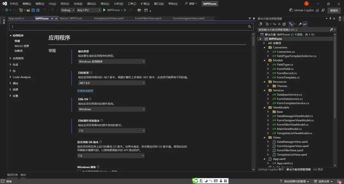This screenshot has width=344, height=184.
Task: Open the Git(G) menu
Action: 52,4
